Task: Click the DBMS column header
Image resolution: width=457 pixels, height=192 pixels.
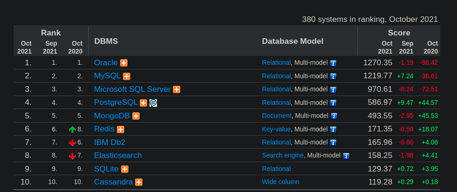Action: coord(106,41)
